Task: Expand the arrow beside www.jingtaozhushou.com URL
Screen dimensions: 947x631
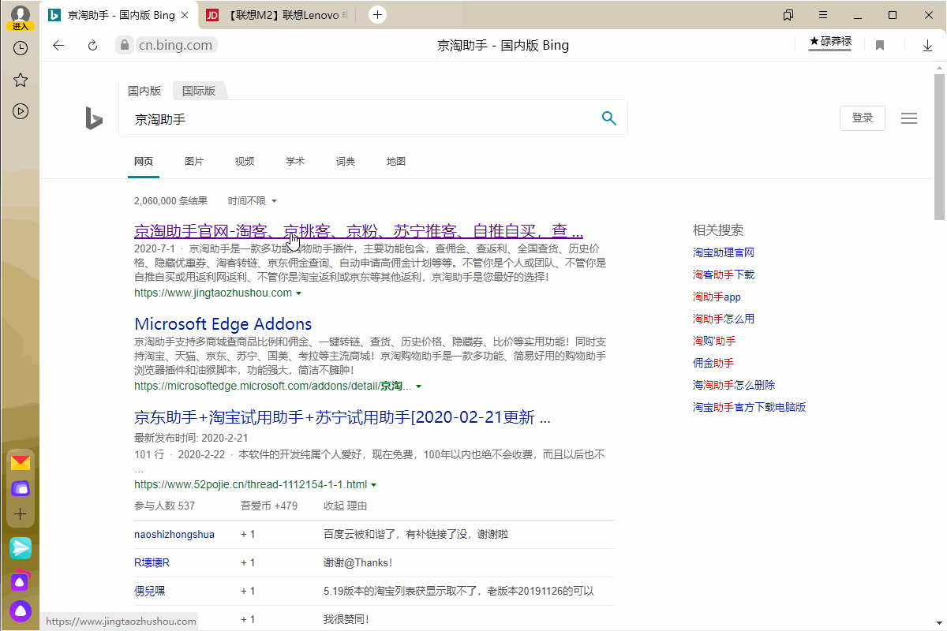Action: [x=298, y=293]
